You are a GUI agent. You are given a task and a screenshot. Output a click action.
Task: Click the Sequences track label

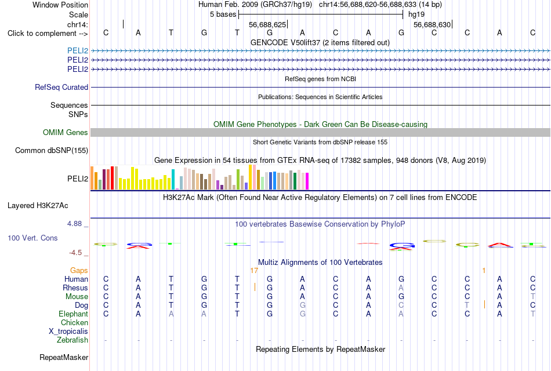(69, 105)
